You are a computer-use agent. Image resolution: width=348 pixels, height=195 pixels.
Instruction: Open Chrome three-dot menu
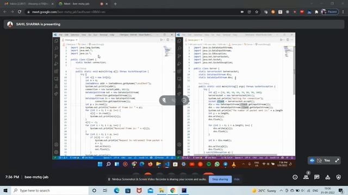coord(343,12)
